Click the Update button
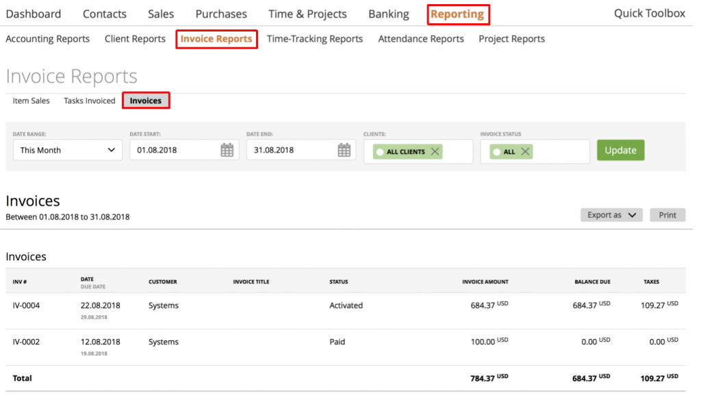Screen dimensions: 701x404 point(620,149)
